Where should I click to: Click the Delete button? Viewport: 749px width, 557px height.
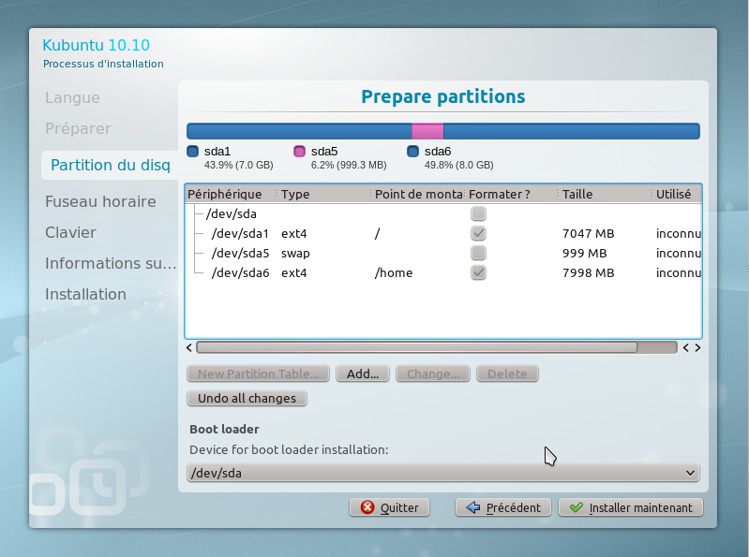(x=507, y=374)
